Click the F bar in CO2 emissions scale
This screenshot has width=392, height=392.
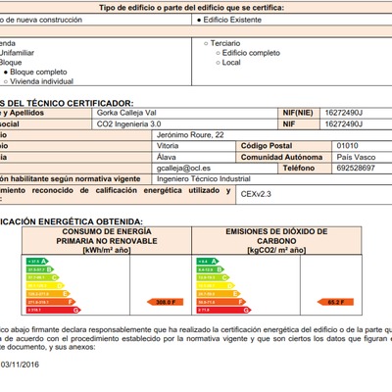click(x=221, y=302)
